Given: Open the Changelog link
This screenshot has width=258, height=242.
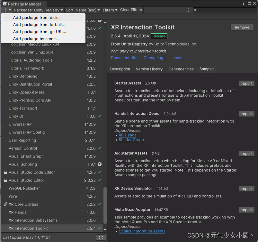Looking at the screenshot, I should [x=153, y=58].
